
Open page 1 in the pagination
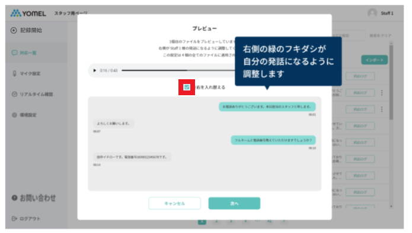coord(202,222)
